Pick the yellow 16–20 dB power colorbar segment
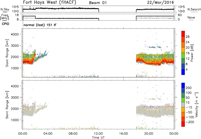 (x=183, y=50)
